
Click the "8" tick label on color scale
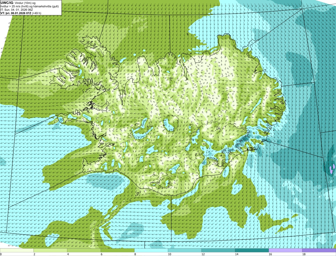click(135, 254)
